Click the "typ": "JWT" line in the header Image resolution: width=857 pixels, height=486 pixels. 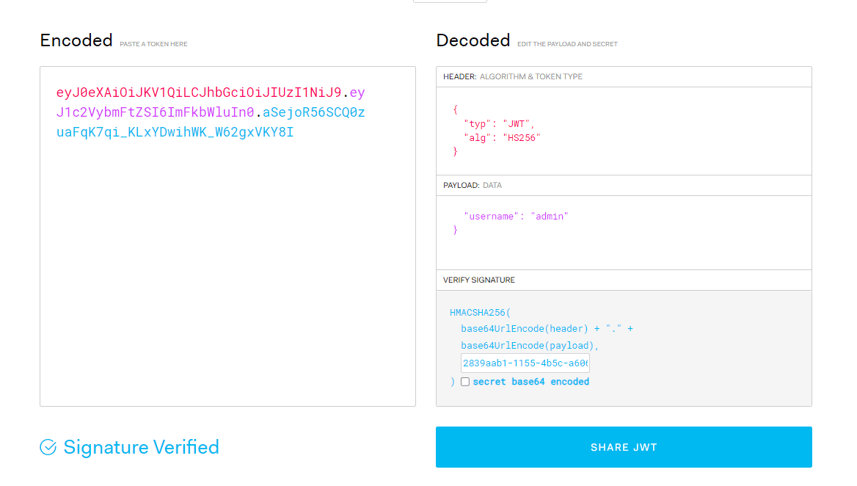point(499,123)
